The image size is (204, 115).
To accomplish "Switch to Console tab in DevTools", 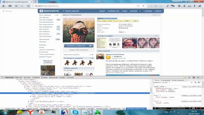I will coord(70,77).
